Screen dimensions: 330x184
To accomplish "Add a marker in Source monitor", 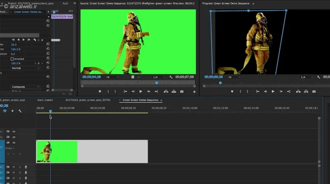I will (x=100, y=91).
